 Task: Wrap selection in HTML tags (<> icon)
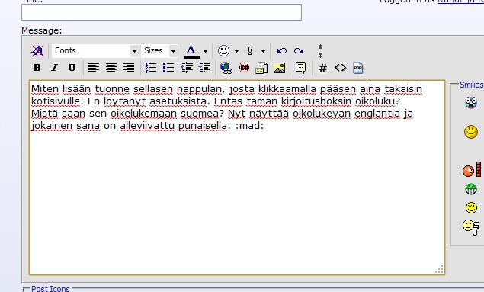pyautogui.click(x=341, y=68)
